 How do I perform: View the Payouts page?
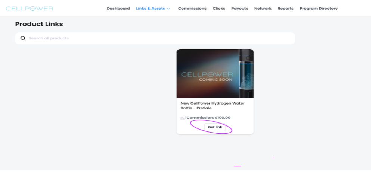(240, 9)
